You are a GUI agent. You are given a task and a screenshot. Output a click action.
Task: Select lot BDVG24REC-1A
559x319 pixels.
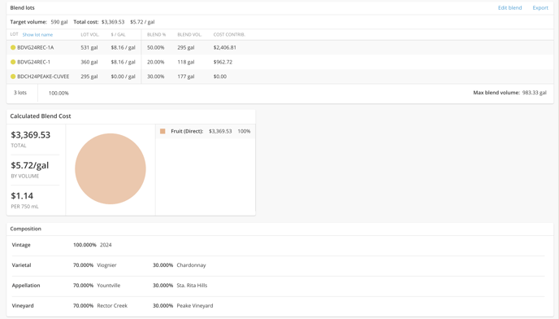(x=36, y=47)
